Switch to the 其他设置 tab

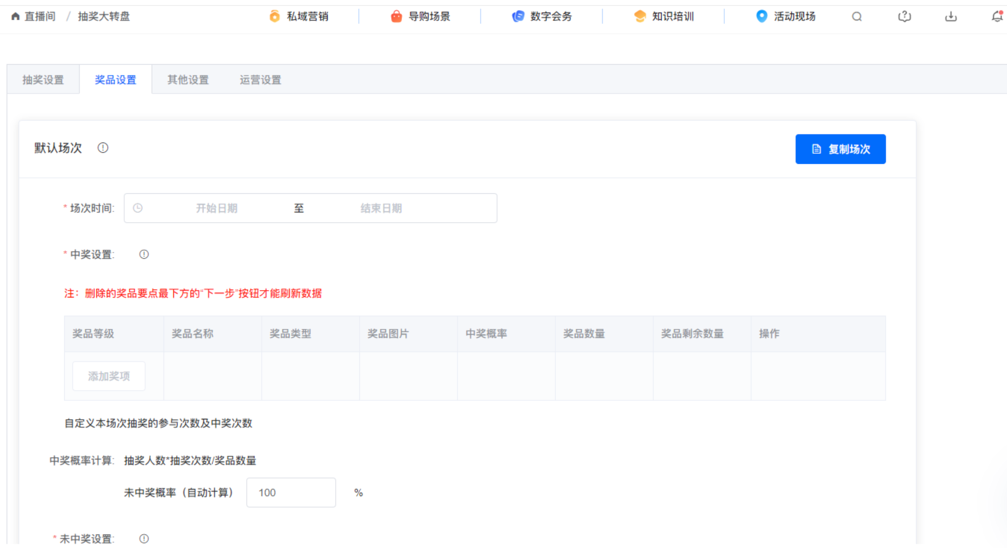point(188,80)
